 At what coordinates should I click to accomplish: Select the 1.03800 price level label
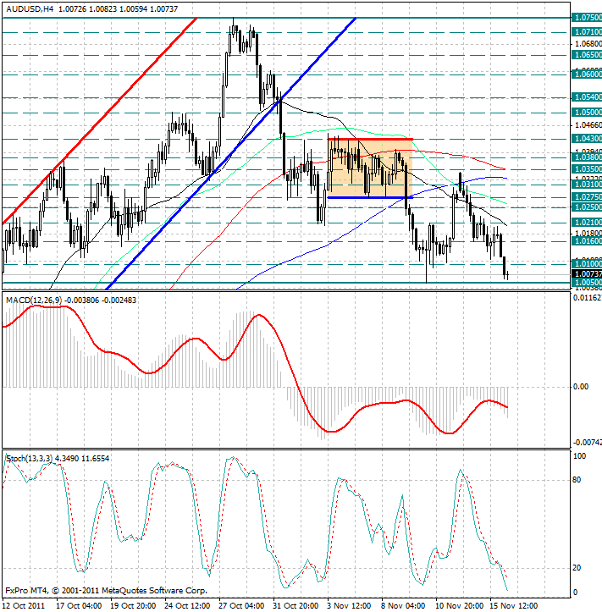587,157
